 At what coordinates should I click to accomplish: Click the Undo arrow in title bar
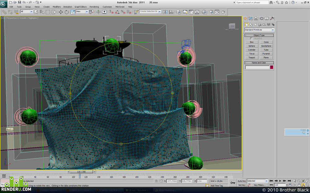click(24, 2)
